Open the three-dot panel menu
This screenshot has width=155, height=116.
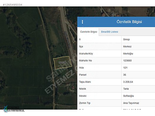82,22
